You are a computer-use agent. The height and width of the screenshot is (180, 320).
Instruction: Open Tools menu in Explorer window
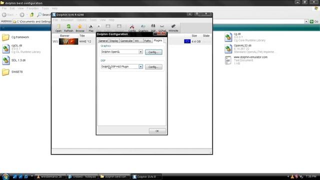click(45, 8)
